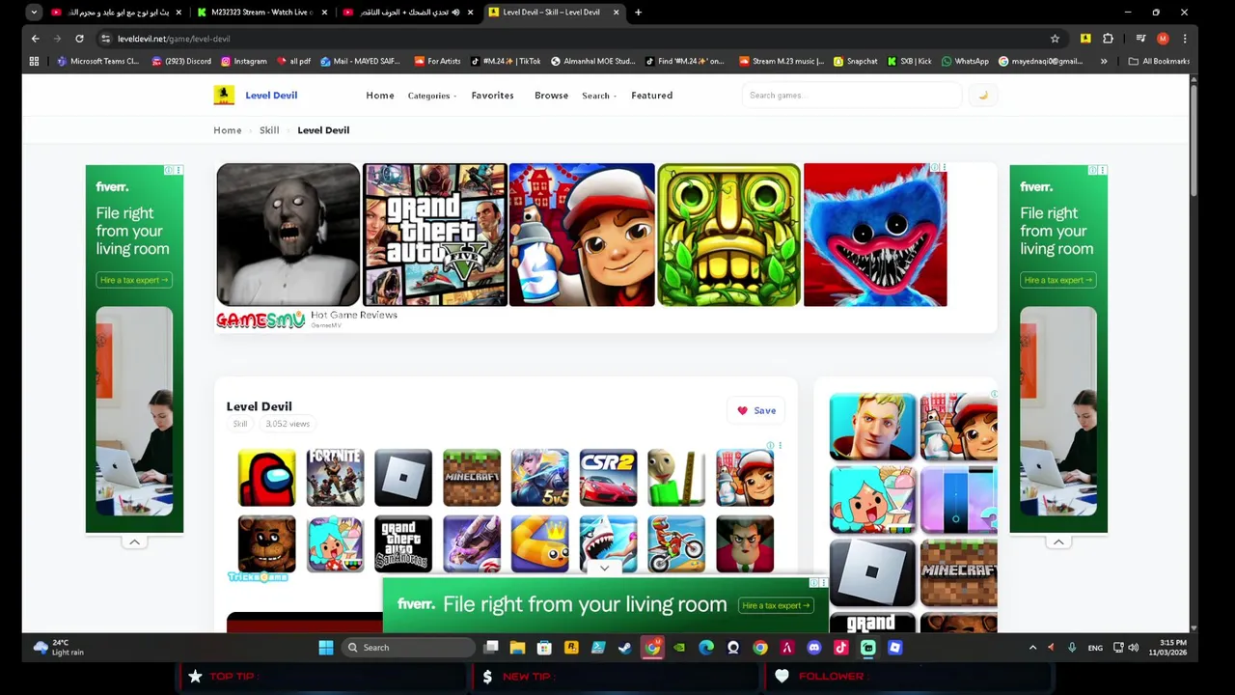Image resolution: width=1235 pixels, height=695 pixels.
Task: Switch to the Level Devil browser tab
Action: [552, 13]
